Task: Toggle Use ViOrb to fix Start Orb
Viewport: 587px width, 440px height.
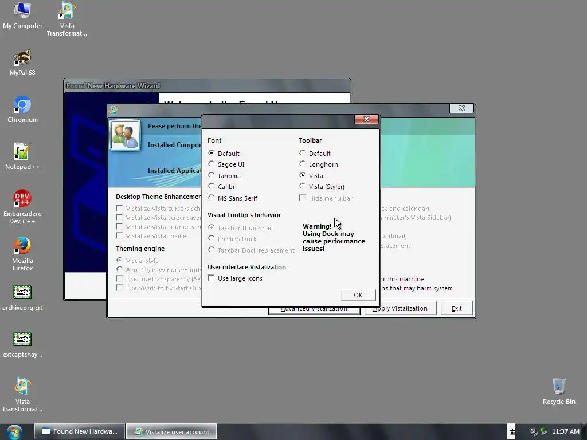Action: (158, 288)
